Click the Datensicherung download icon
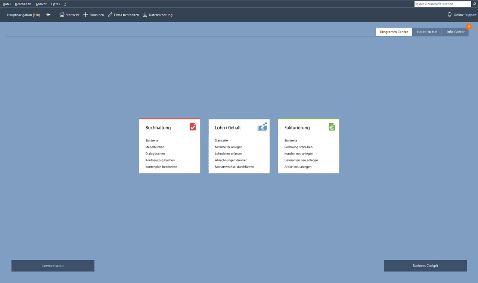 145,15
